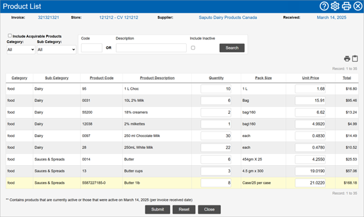Edit quantity field for Butter cups

coord(216,171)
